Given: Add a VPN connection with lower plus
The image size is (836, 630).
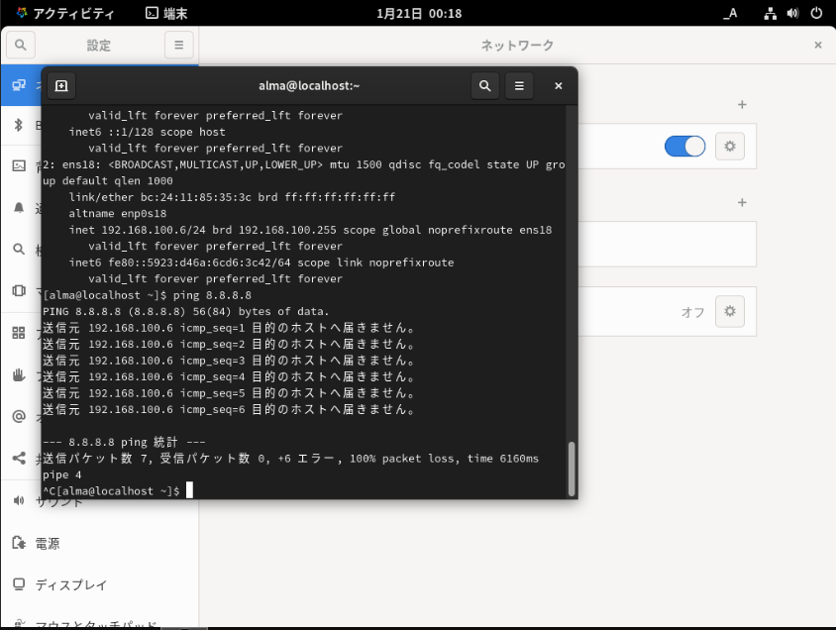Looking at the screenshot, I should 742,202.
